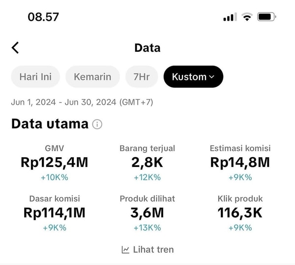Open the Kustom date dropdown
295x265 pixels.
(x=193, y=77)
